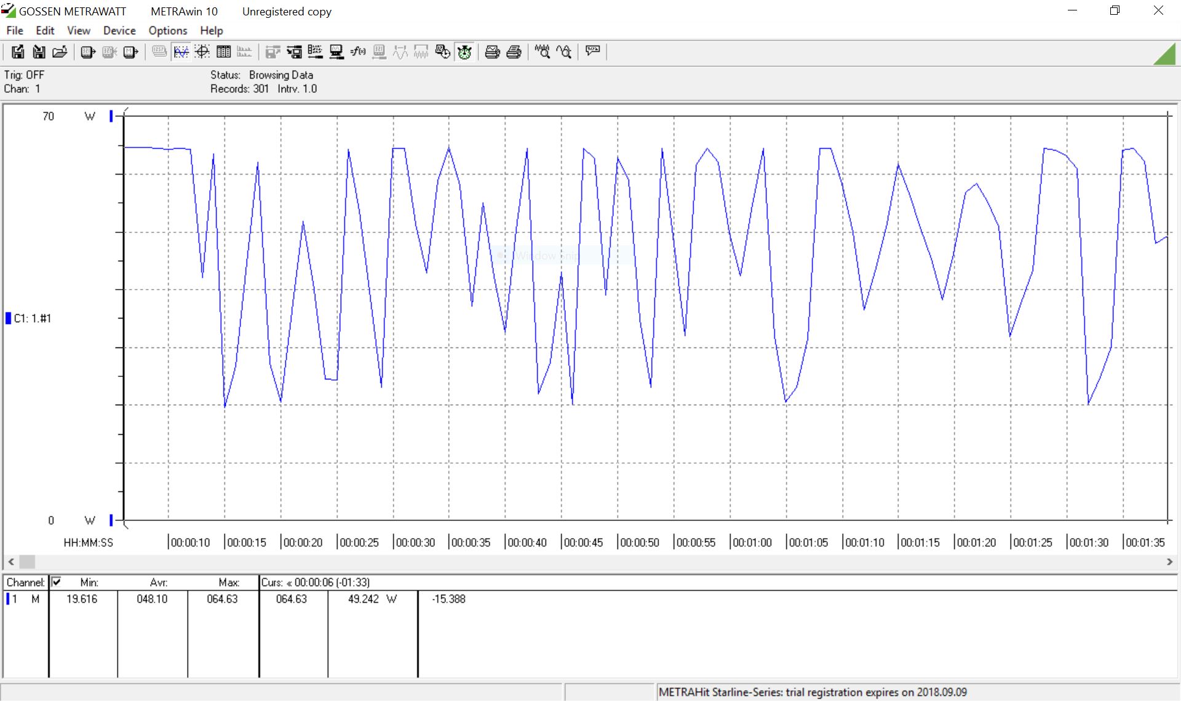
Task: Open the View menu
Action: click(x=78, y=31)
